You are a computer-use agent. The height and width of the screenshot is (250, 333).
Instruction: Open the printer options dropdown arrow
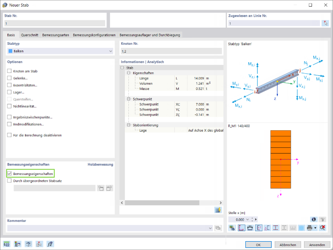pyautogui.click(x=315, y=228)
